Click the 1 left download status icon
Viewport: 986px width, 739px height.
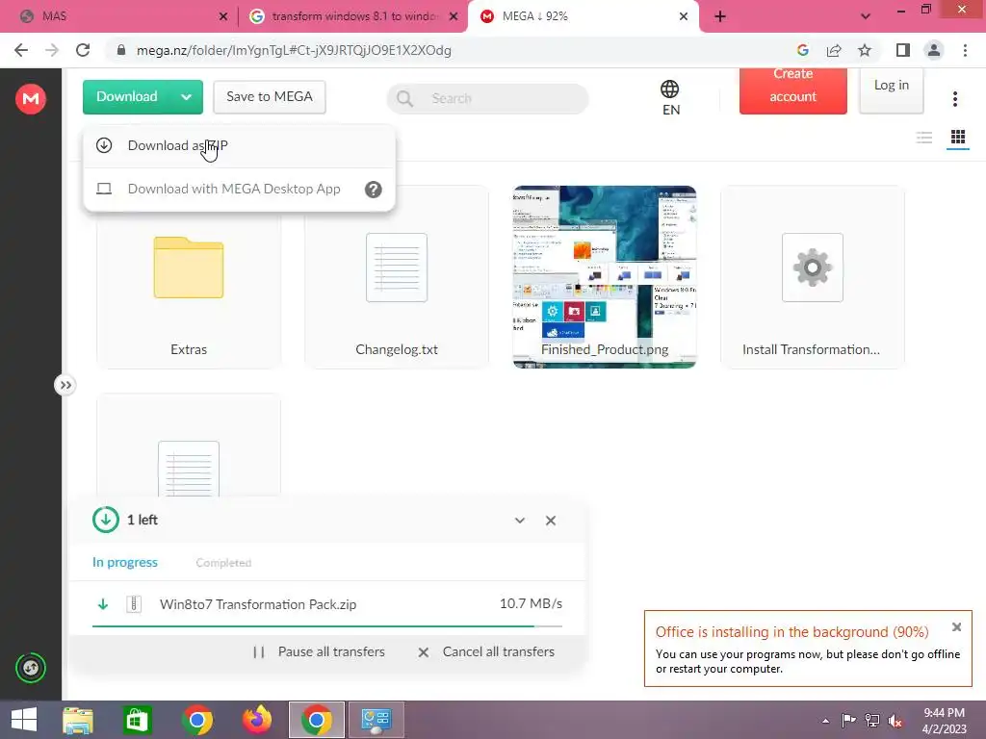(x=106, y=520)
